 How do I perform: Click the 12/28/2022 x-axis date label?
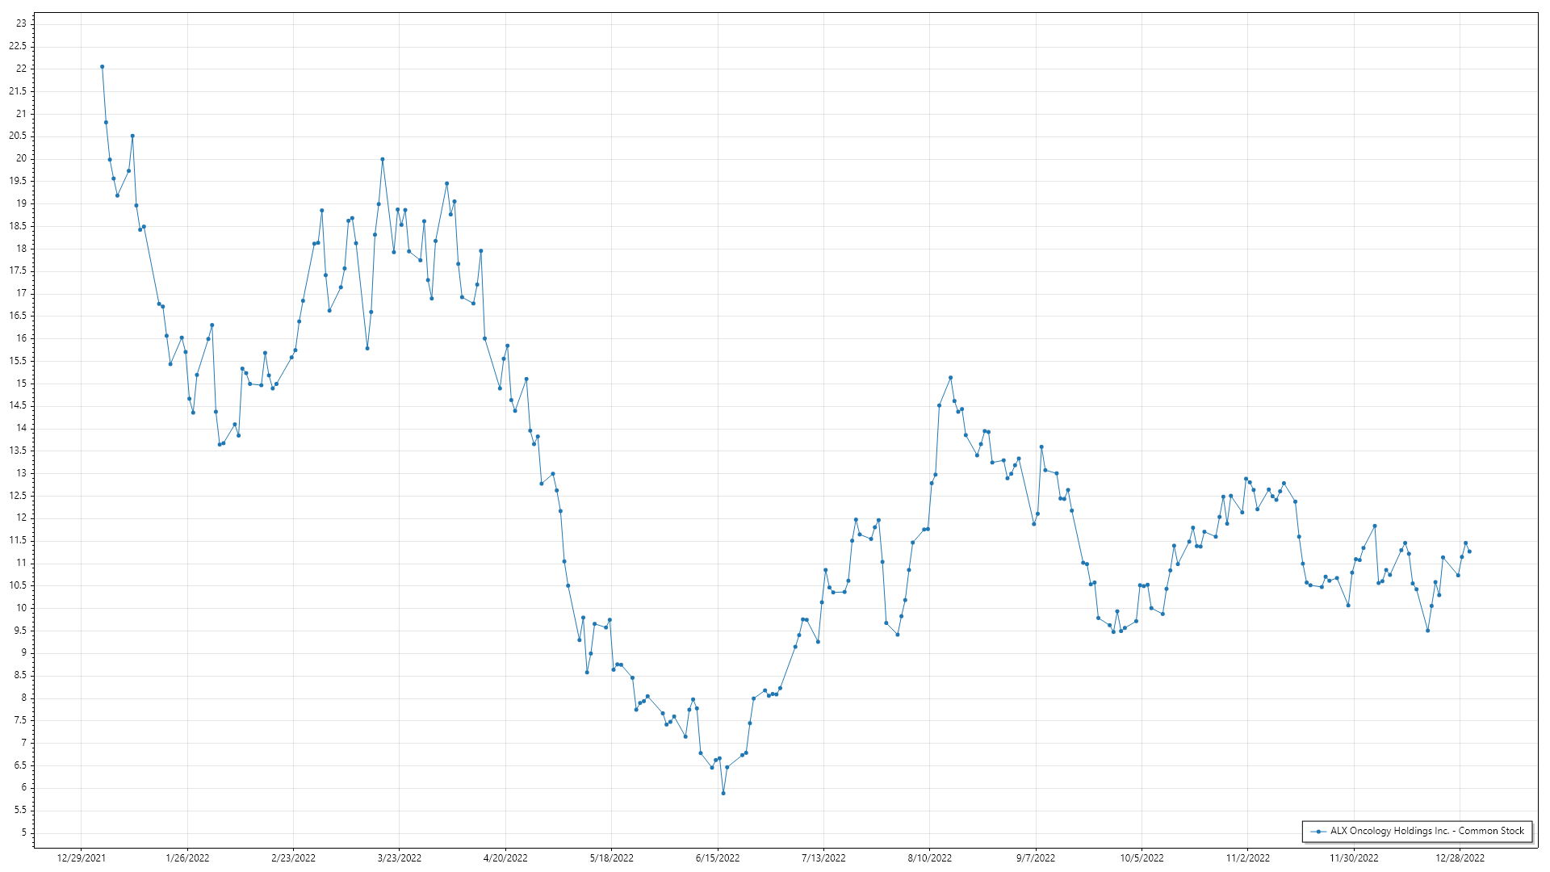click(1460, 858)
